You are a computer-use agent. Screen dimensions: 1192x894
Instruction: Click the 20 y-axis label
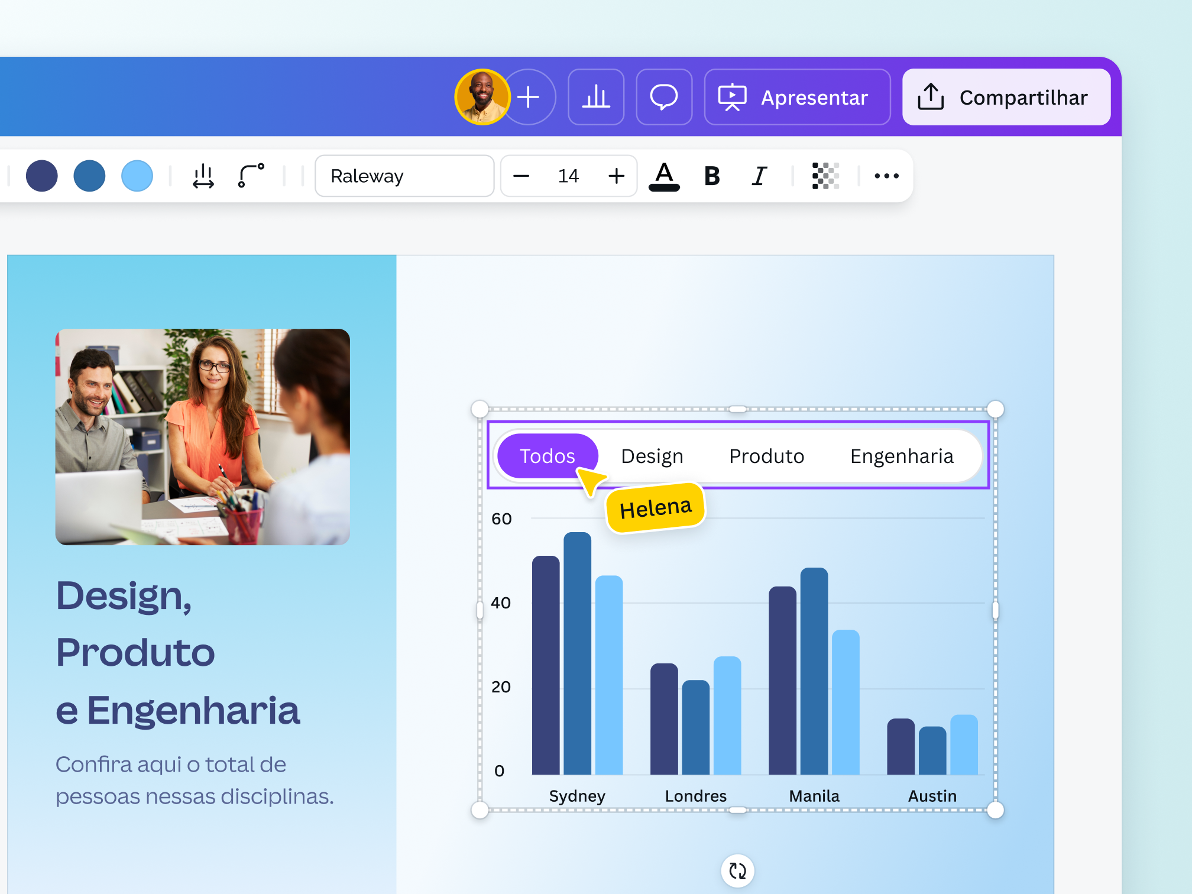[x=501, y=686]
